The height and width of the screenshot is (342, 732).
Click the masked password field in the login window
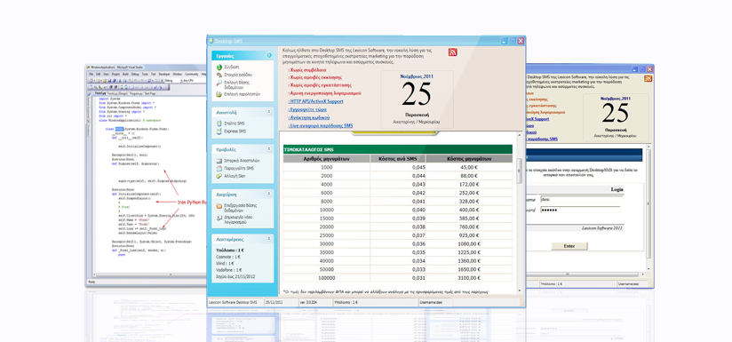tap(580, 210)
